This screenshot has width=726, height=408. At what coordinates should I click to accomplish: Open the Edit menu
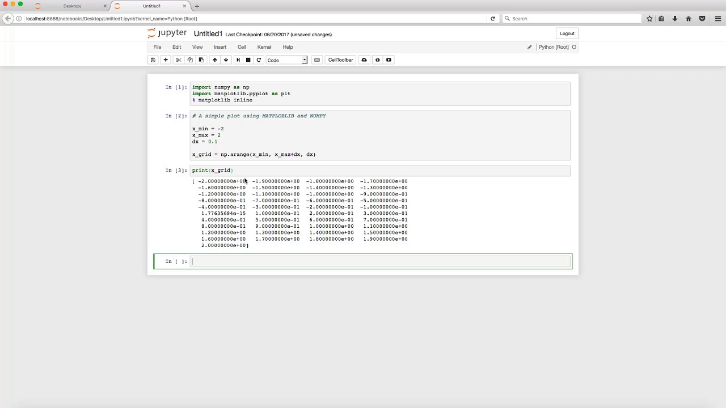point(177,47)
